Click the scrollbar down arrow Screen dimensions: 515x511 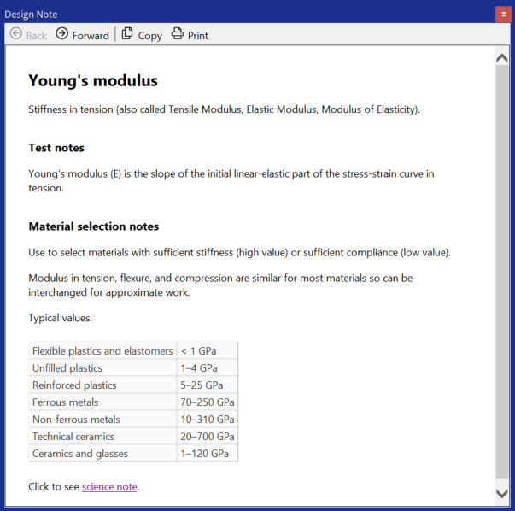pos(502,494)
